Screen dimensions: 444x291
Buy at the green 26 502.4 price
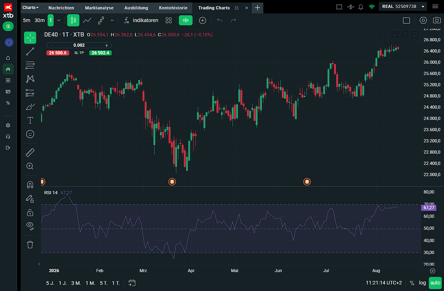tap(100, 53)
